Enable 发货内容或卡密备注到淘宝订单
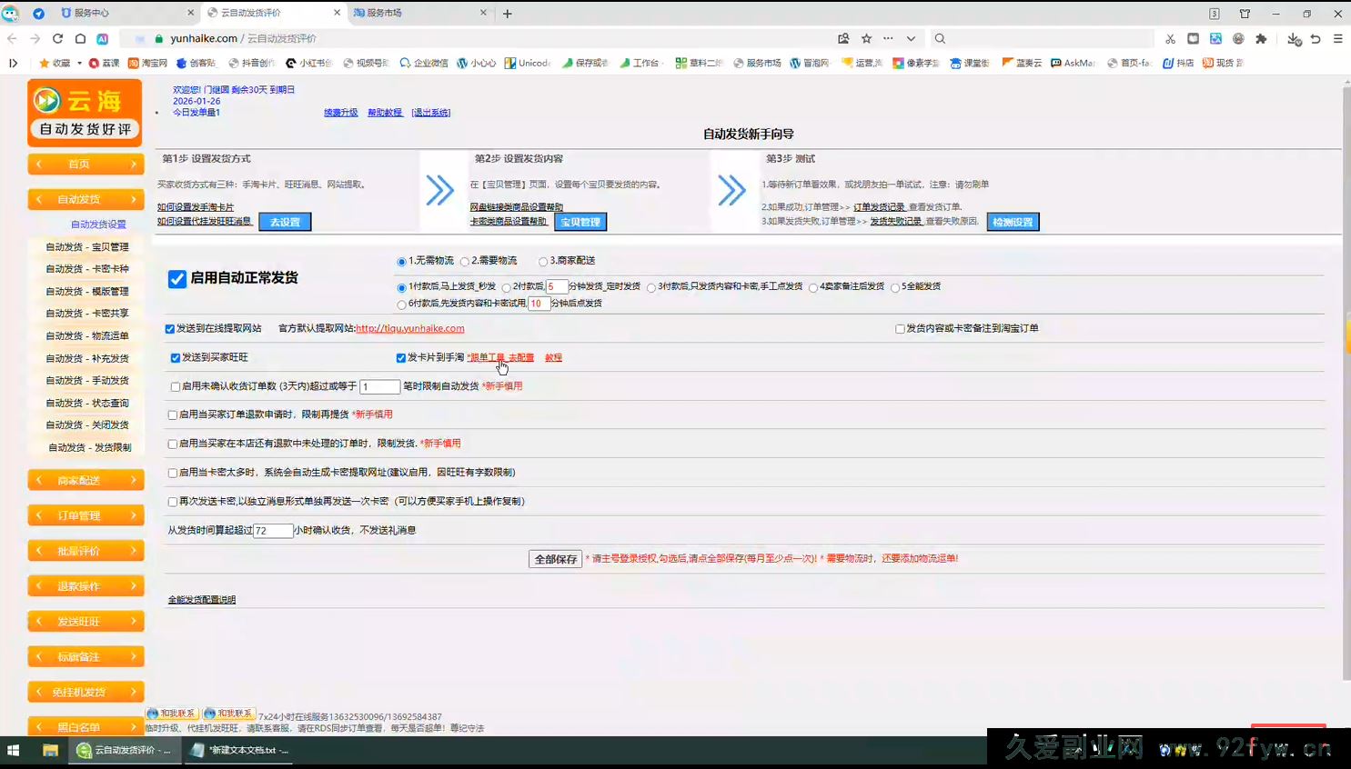The width and height of the screenshot is (1351, 769). pyautogui.click(x=899, y=328)
